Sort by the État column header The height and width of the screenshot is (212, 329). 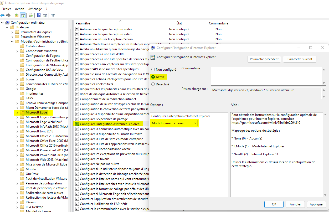179,23
